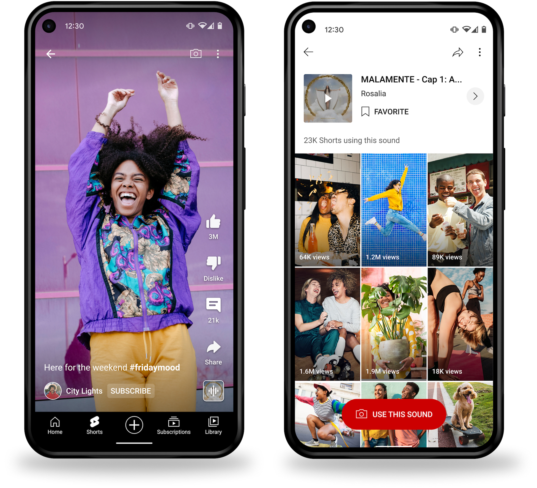Tap FAVORITE bookmark icon for Malamente
The height and width of the screenshot is (488, 537).
pyautogui.click(x=365, y=111)
